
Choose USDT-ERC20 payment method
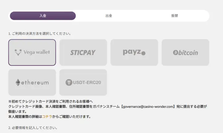[83, 82]
